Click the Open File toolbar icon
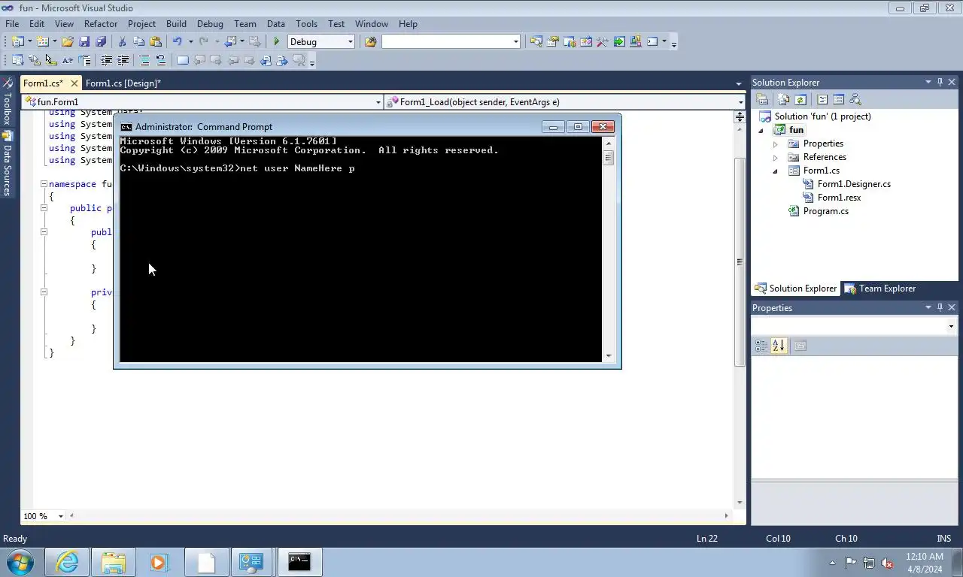This screenshot has width=963, height=577. (x=68, y=42)
